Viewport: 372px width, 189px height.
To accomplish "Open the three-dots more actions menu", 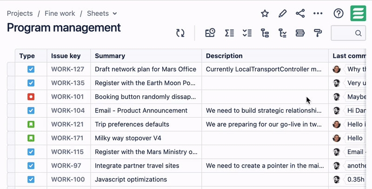I will 318,13.
